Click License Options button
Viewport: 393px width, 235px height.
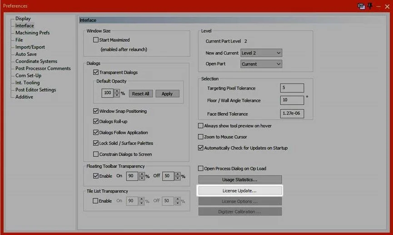pyautogui.click(x=240, y=201)
